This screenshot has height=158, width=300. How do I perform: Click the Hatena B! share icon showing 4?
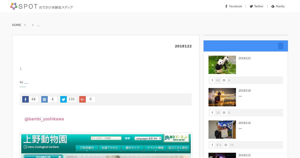(x=44, y=99)
